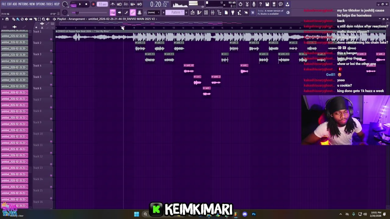This screenshot has height=219, width=390.
Task: Arm the record button
Action: click(x=93, y=4)
